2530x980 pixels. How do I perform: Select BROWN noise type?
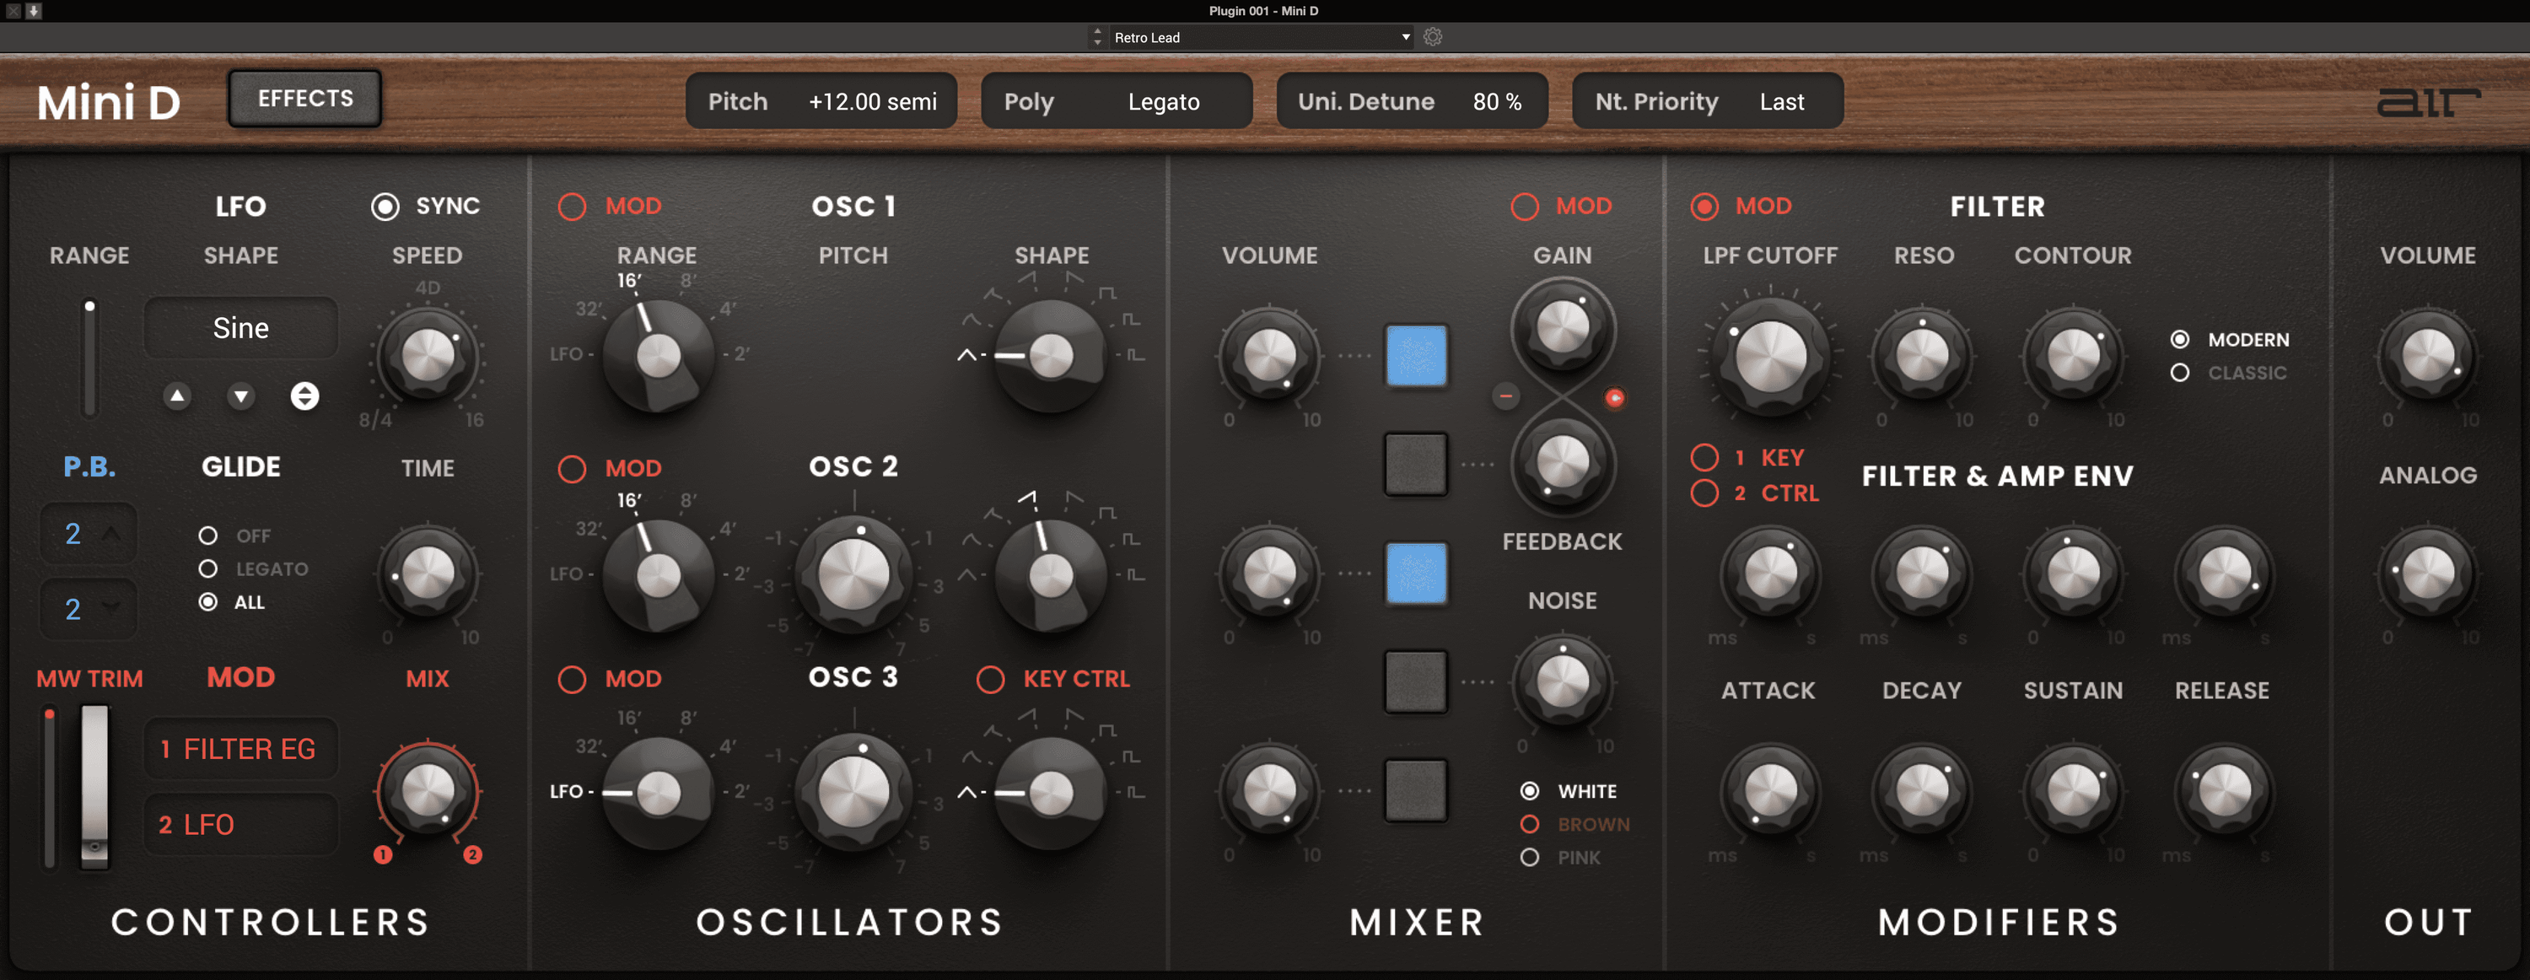point(1529,824)
